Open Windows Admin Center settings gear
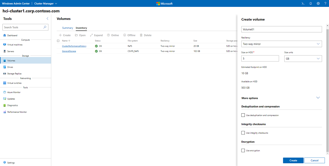The height and width of the screenshot is (166, 329). [x=318, y=3]
